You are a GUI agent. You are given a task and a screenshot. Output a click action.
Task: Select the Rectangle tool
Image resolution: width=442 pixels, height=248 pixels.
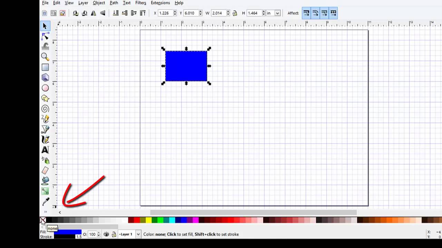click(45, 67)
